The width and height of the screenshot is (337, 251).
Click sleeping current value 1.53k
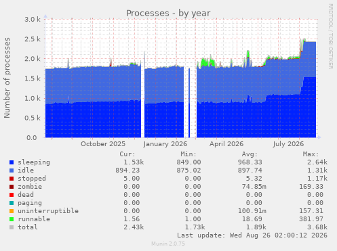pos(134,162)
